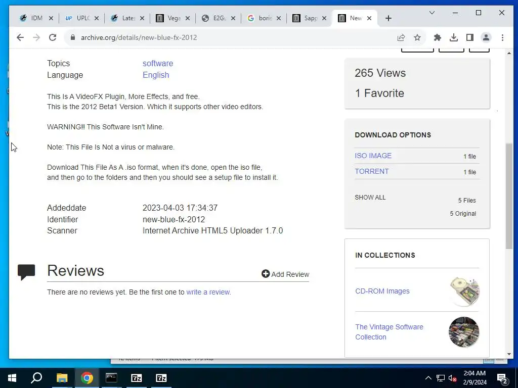Open Chrome downloads icon
Image resolution: width=518 pixels, height=388 pixels.
point(454,37)
